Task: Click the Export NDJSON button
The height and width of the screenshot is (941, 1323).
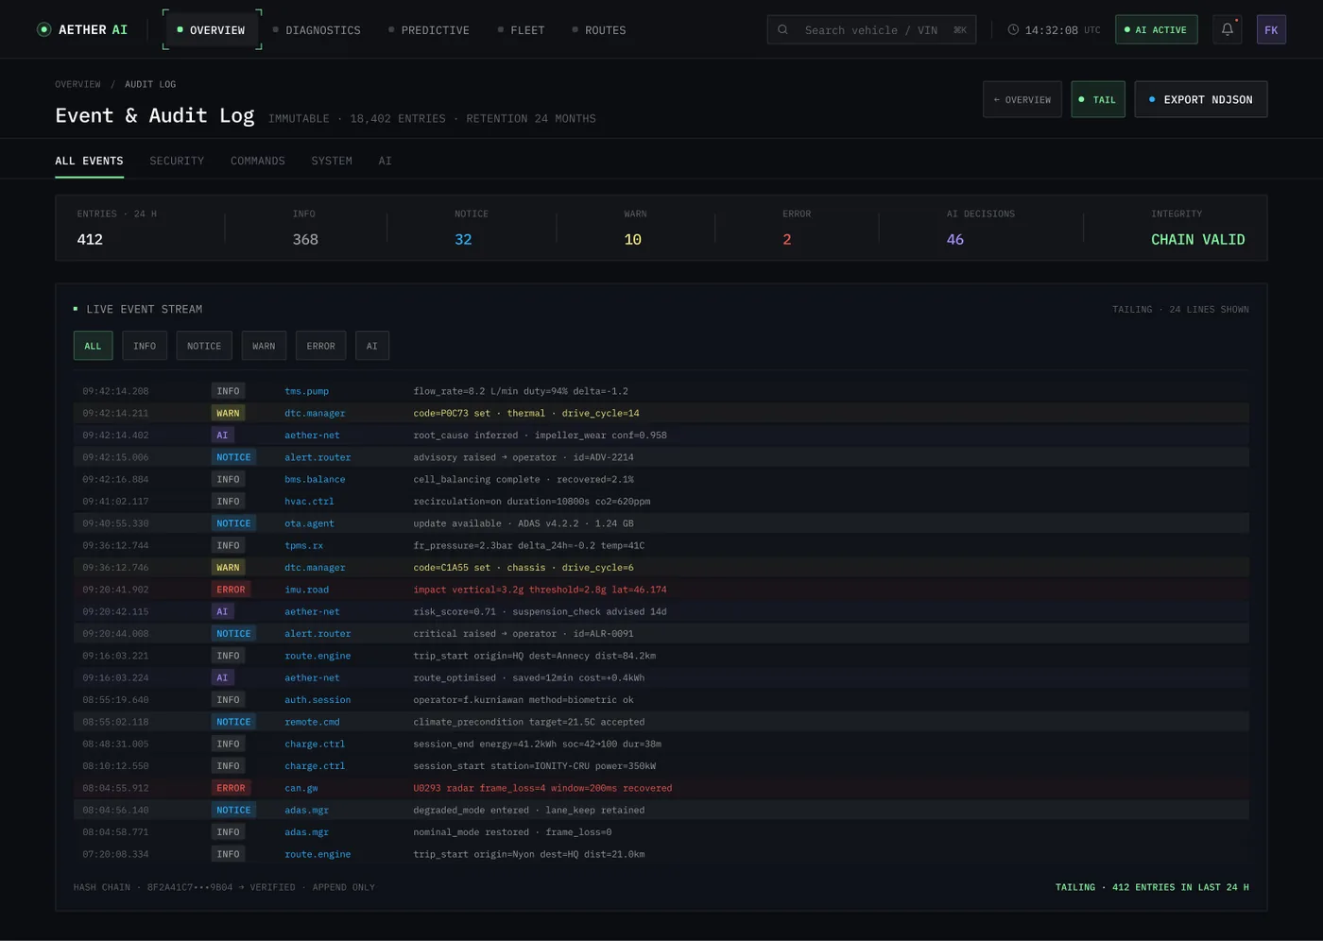Action: tap(1200, 99)
